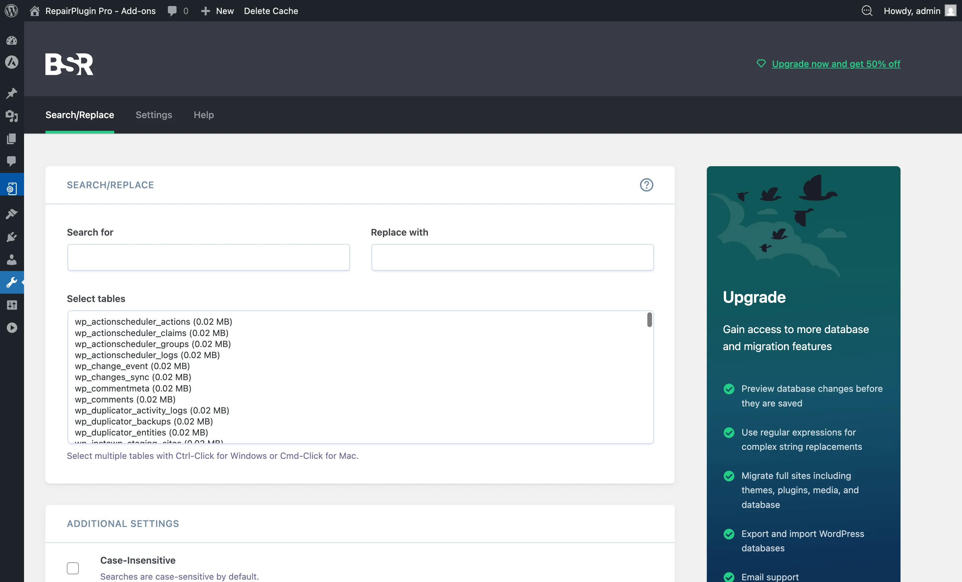The image size is (962, 582).
Task: Open the Help tab
Action: tap(203, 115)
